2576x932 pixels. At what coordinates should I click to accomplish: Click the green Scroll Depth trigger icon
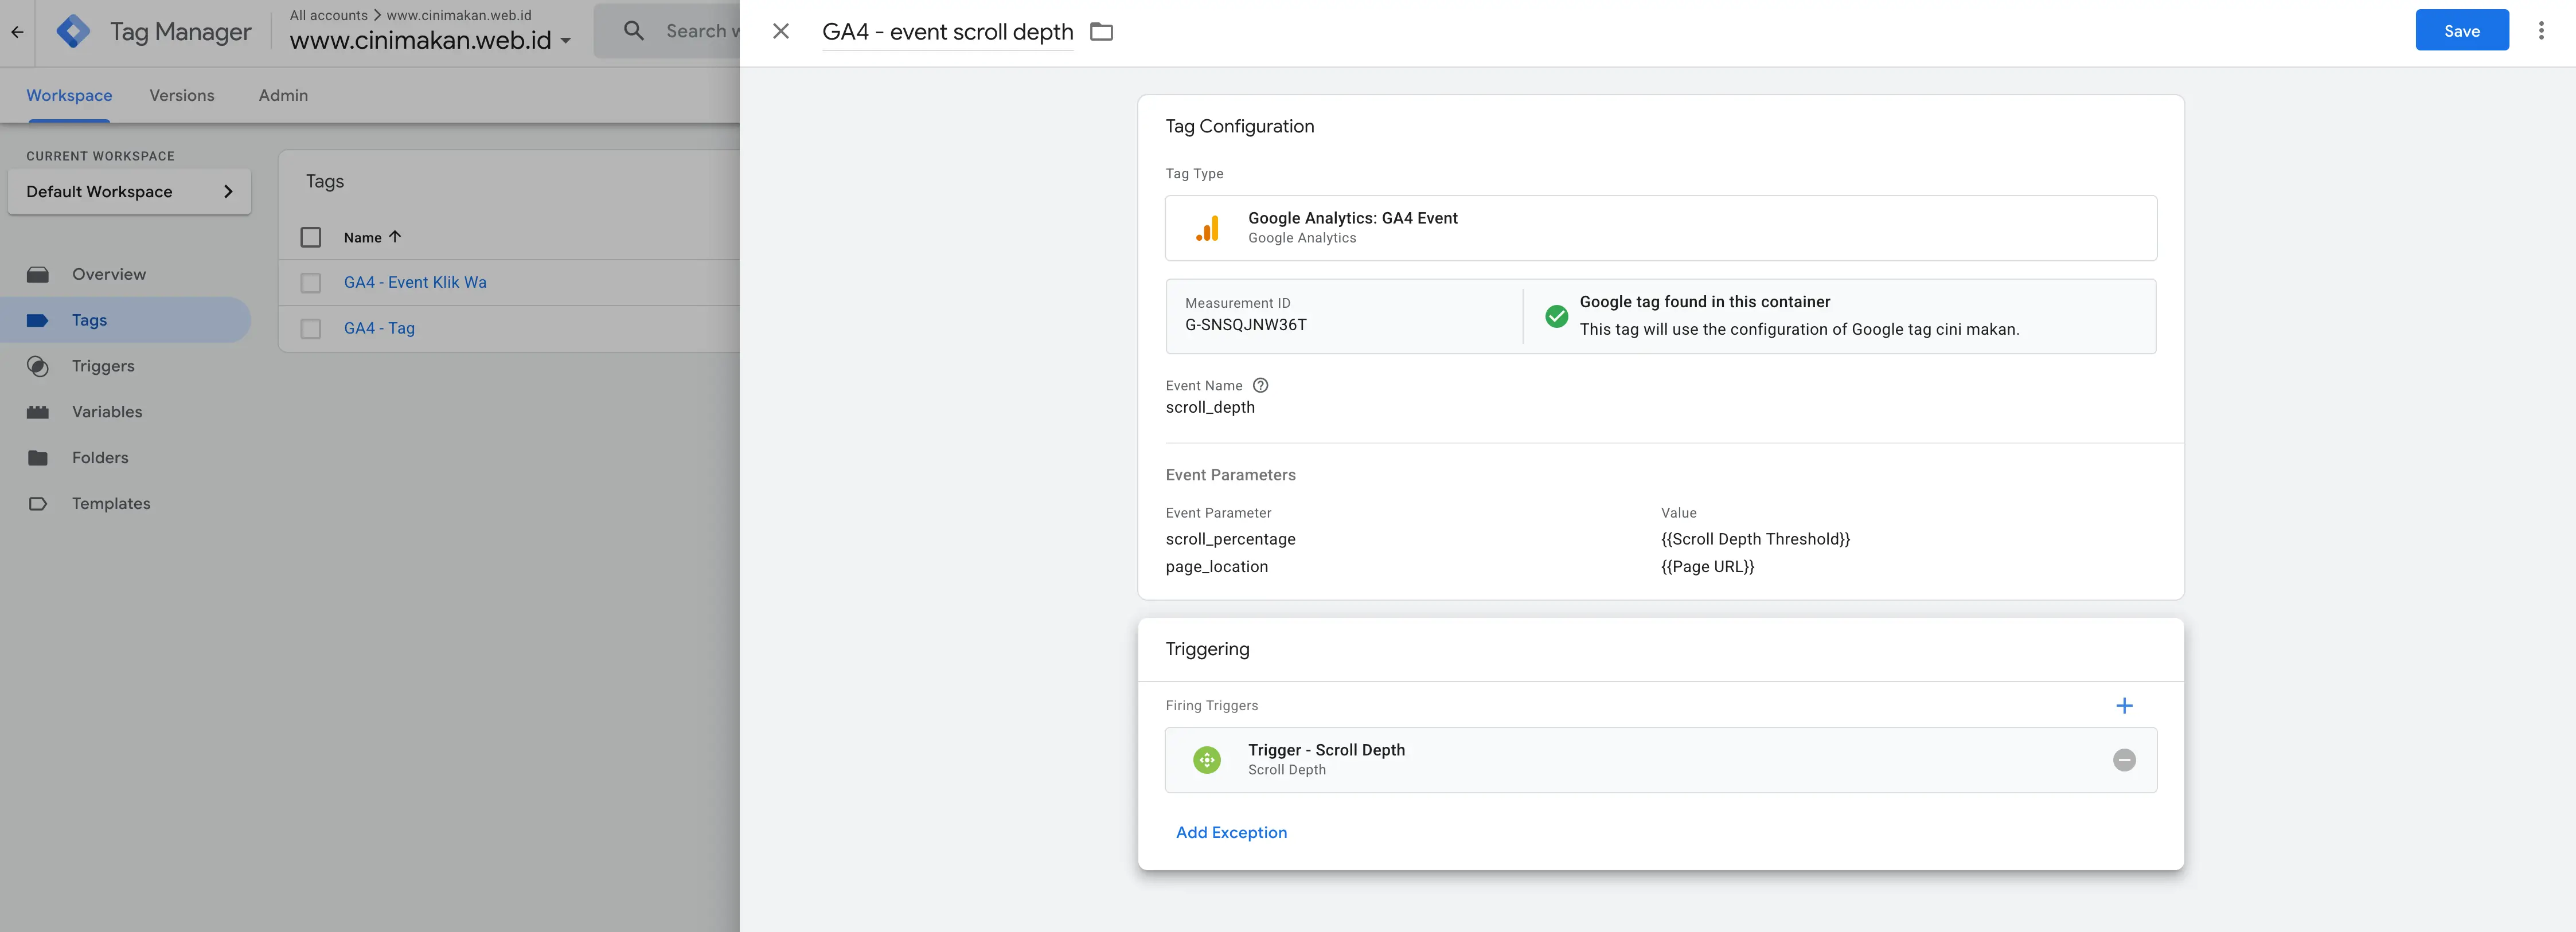[1207, 760]
